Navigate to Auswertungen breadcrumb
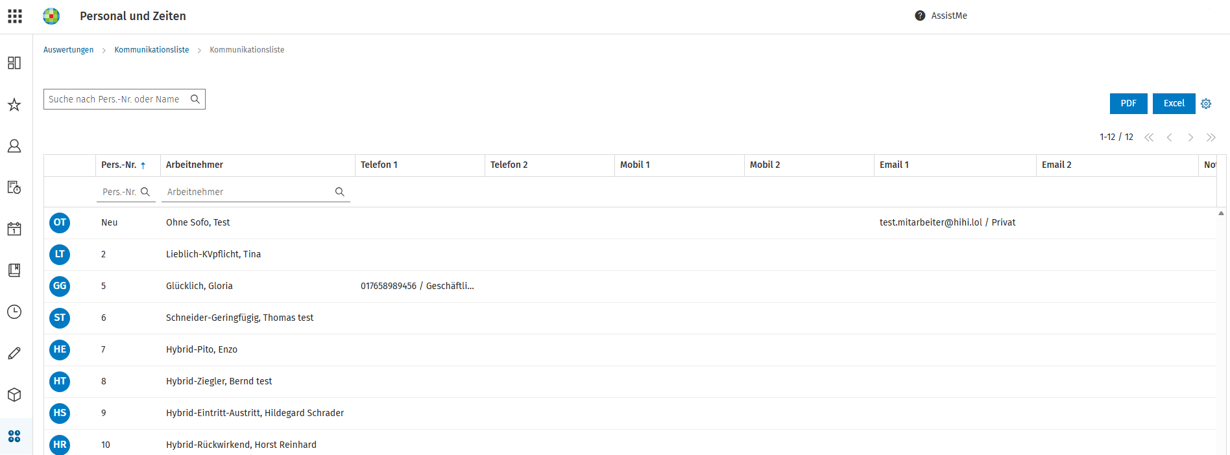Viewport: 1230px width, 455px height. pos(68,50)
